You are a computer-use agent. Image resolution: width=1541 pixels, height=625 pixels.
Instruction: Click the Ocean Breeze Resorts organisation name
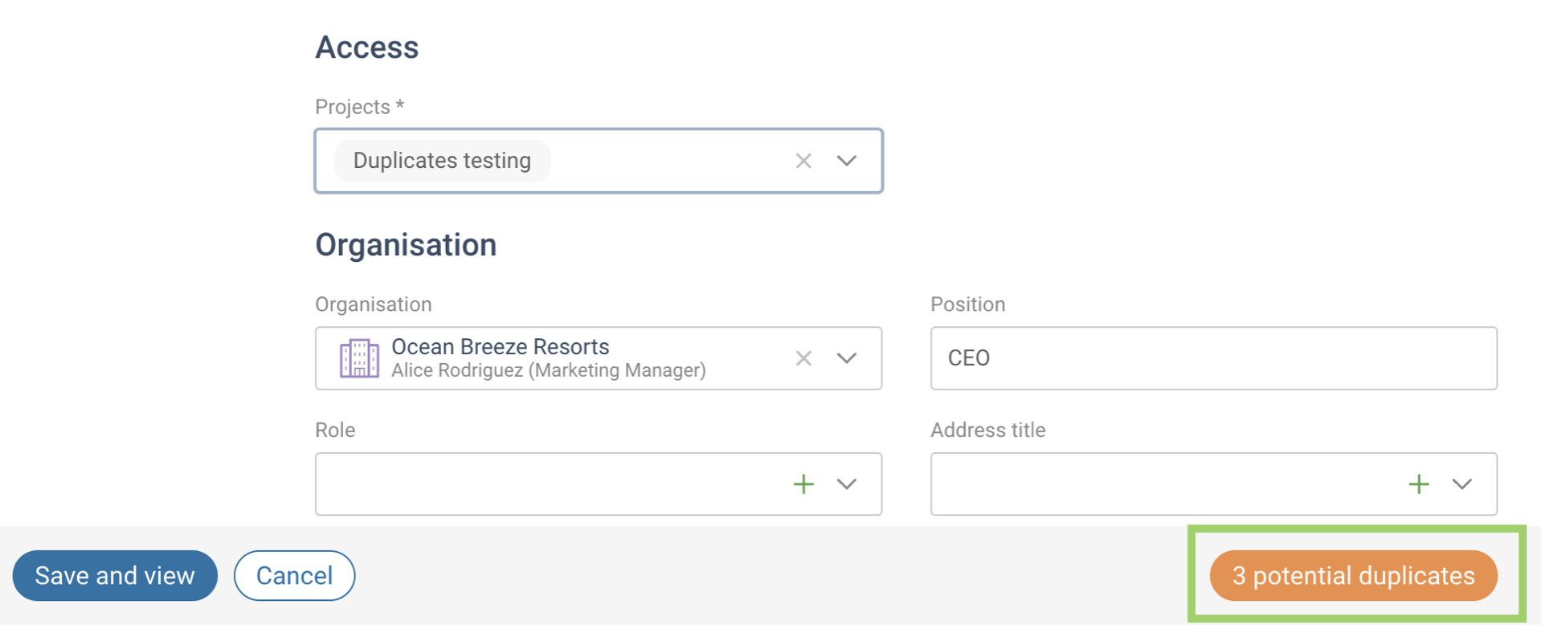pyautogui.click(x=500, y=347)
